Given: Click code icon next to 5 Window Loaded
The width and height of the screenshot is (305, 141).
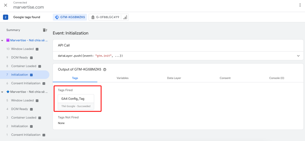Looking at the screenshot, I should click(x=37, y=101).
